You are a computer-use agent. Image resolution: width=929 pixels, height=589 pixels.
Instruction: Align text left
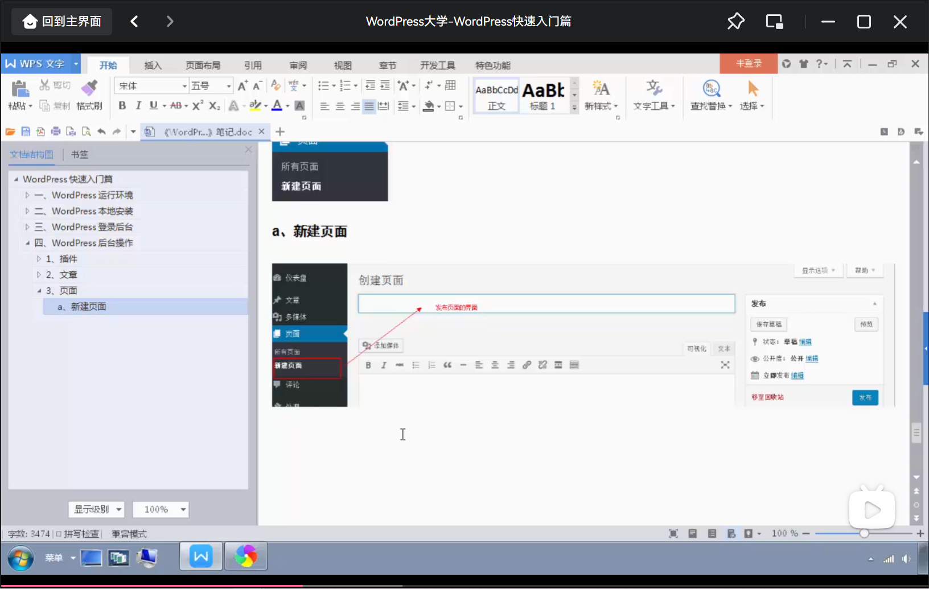click(x=324, y=106)
